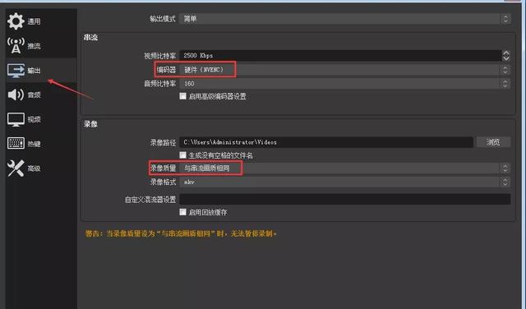Click the 录像路径 path field
The height and width of the screenshot is (309, 526).
326,142
